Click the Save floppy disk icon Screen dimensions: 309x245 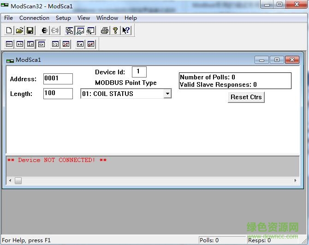pos(30,30)
